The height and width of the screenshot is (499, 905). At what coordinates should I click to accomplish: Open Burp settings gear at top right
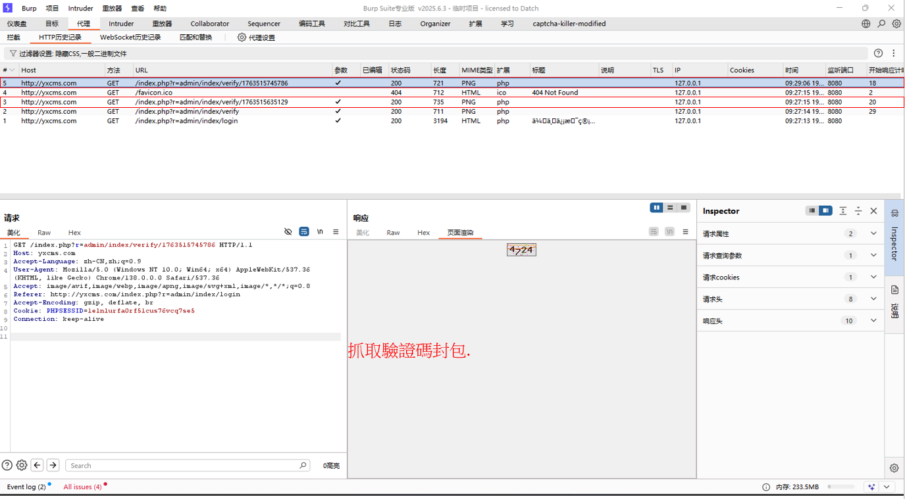[896, 24]
